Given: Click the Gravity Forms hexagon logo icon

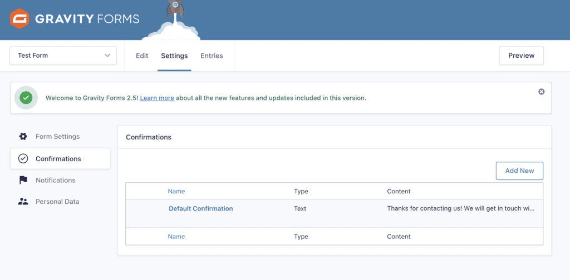Looking at the screenshot, I should (19, 18).
